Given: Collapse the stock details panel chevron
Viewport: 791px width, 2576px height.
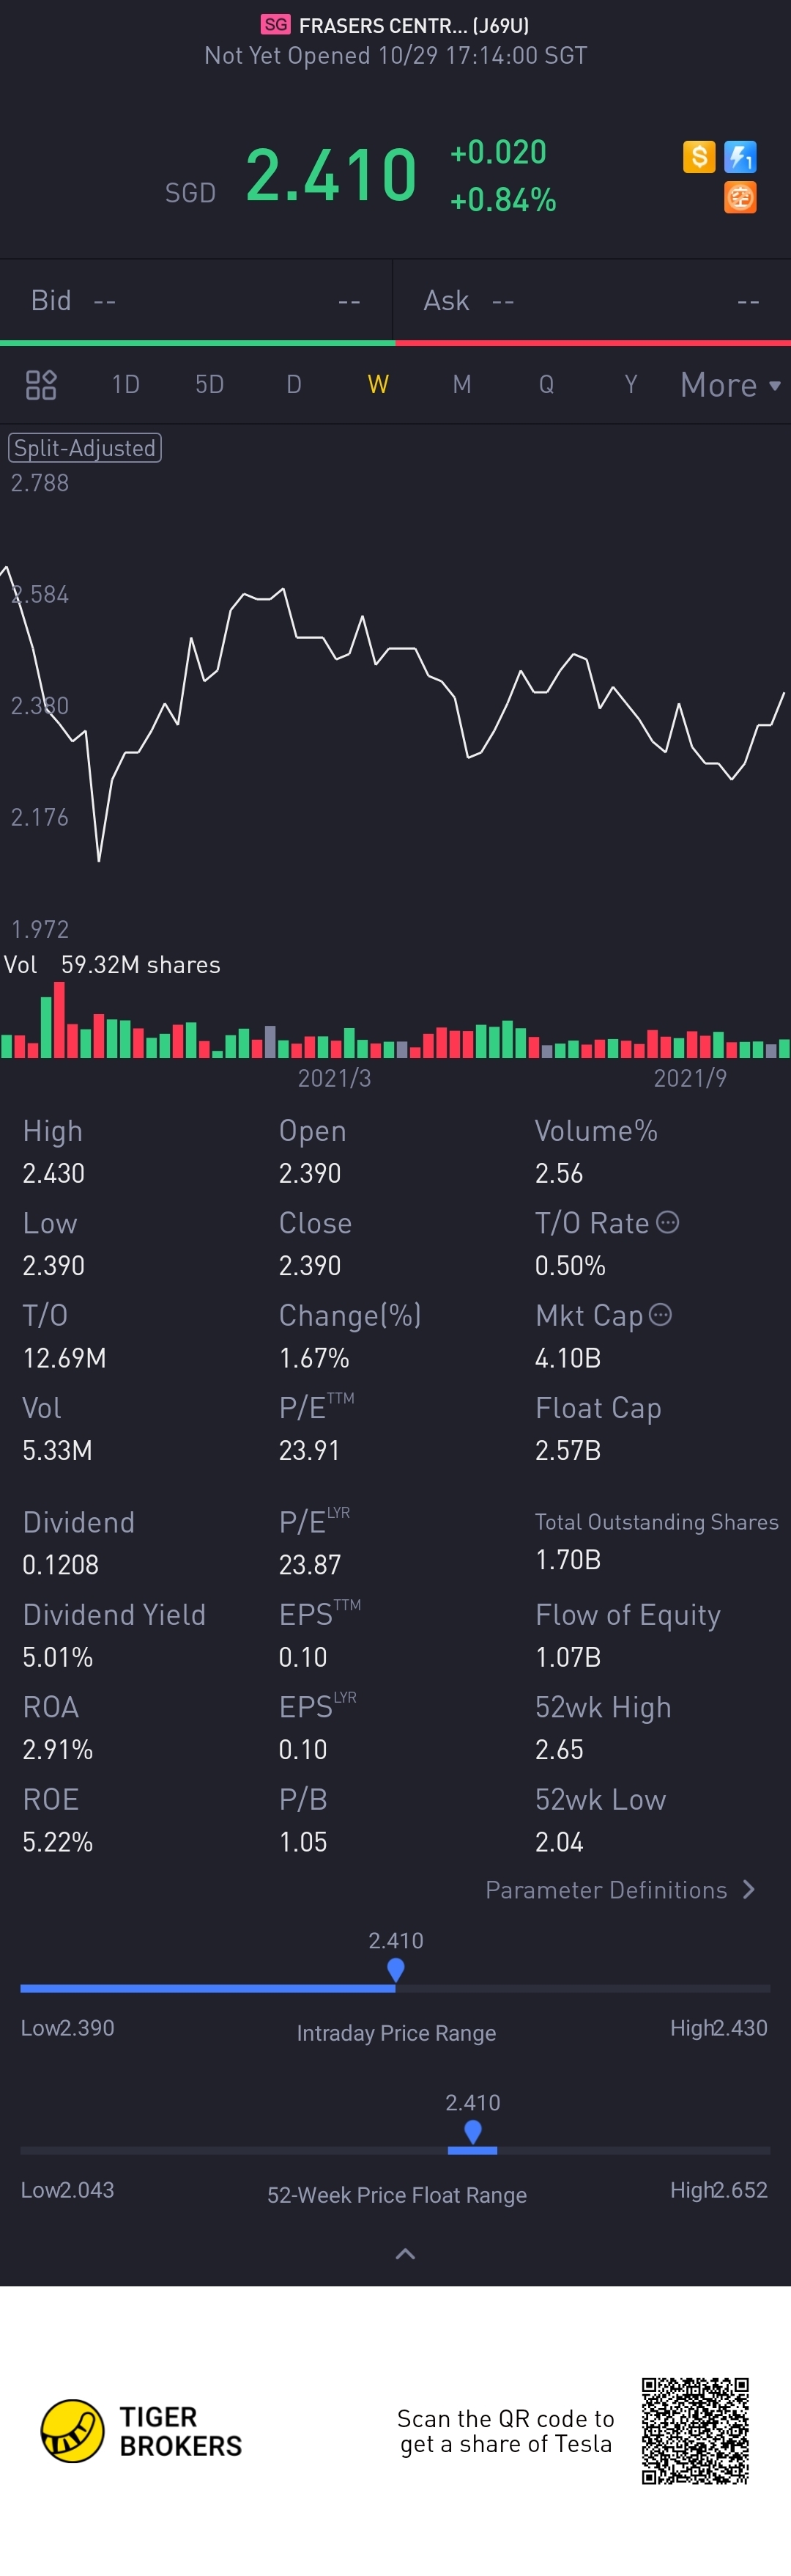Looking at the screenshot, I should point(406,2253).
